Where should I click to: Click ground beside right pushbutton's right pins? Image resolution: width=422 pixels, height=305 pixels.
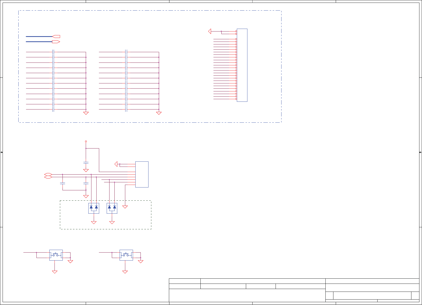(x=140, y=262)
